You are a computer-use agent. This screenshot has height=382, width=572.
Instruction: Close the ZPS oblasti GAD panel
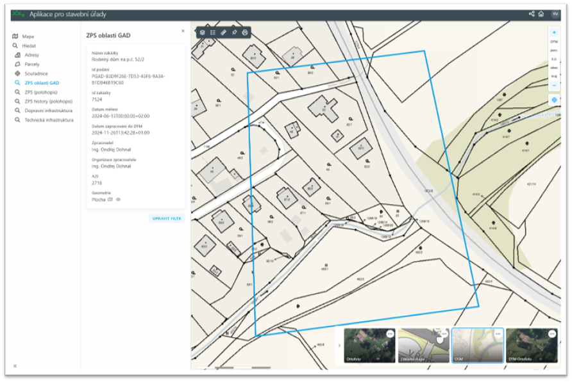tap(183, 31)
